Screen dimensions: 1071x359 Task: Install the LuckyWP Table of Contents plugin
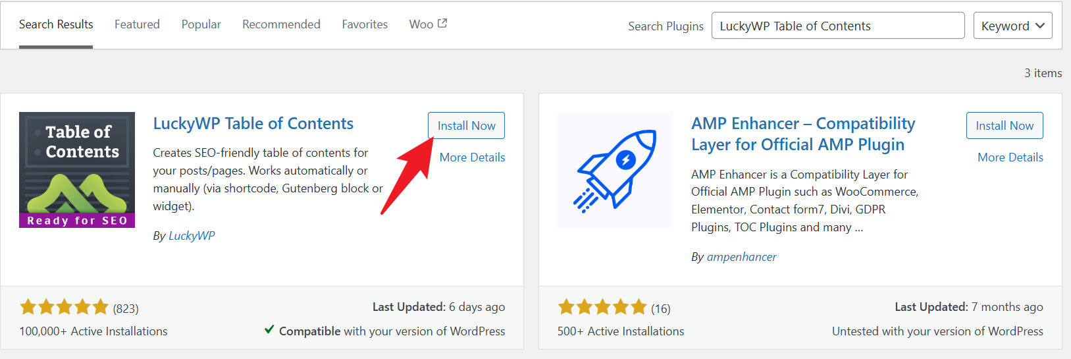pos(466,126)
